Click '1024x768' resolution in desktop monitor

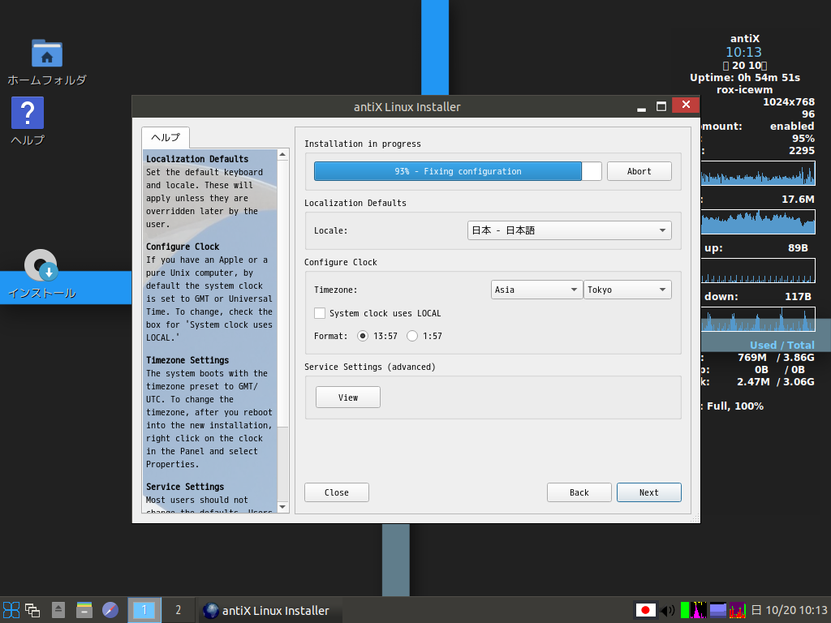789,101
